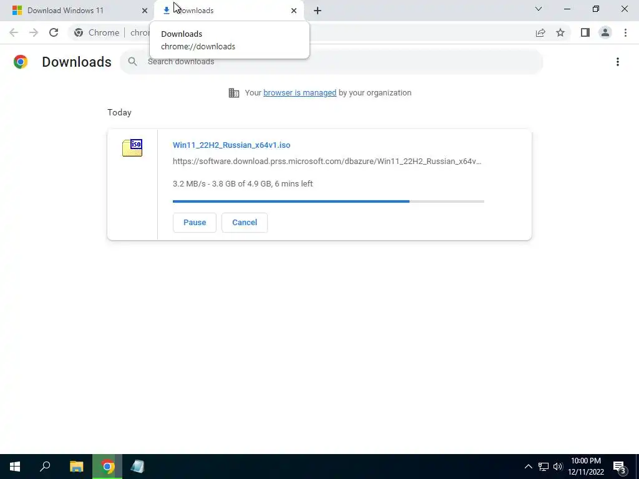Bookmark this tab with the star icon
Screen dimensions: 639x479
click(x=560, y=32)
